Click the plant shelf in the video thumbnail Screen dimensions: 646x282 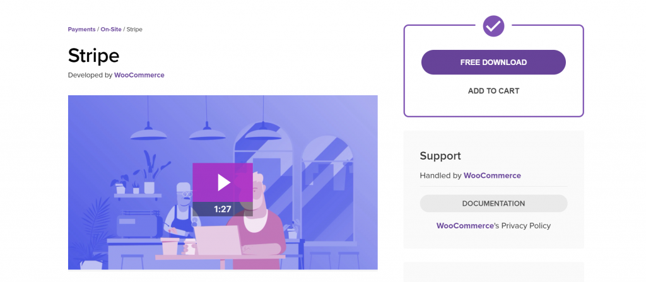coord(138,196)
